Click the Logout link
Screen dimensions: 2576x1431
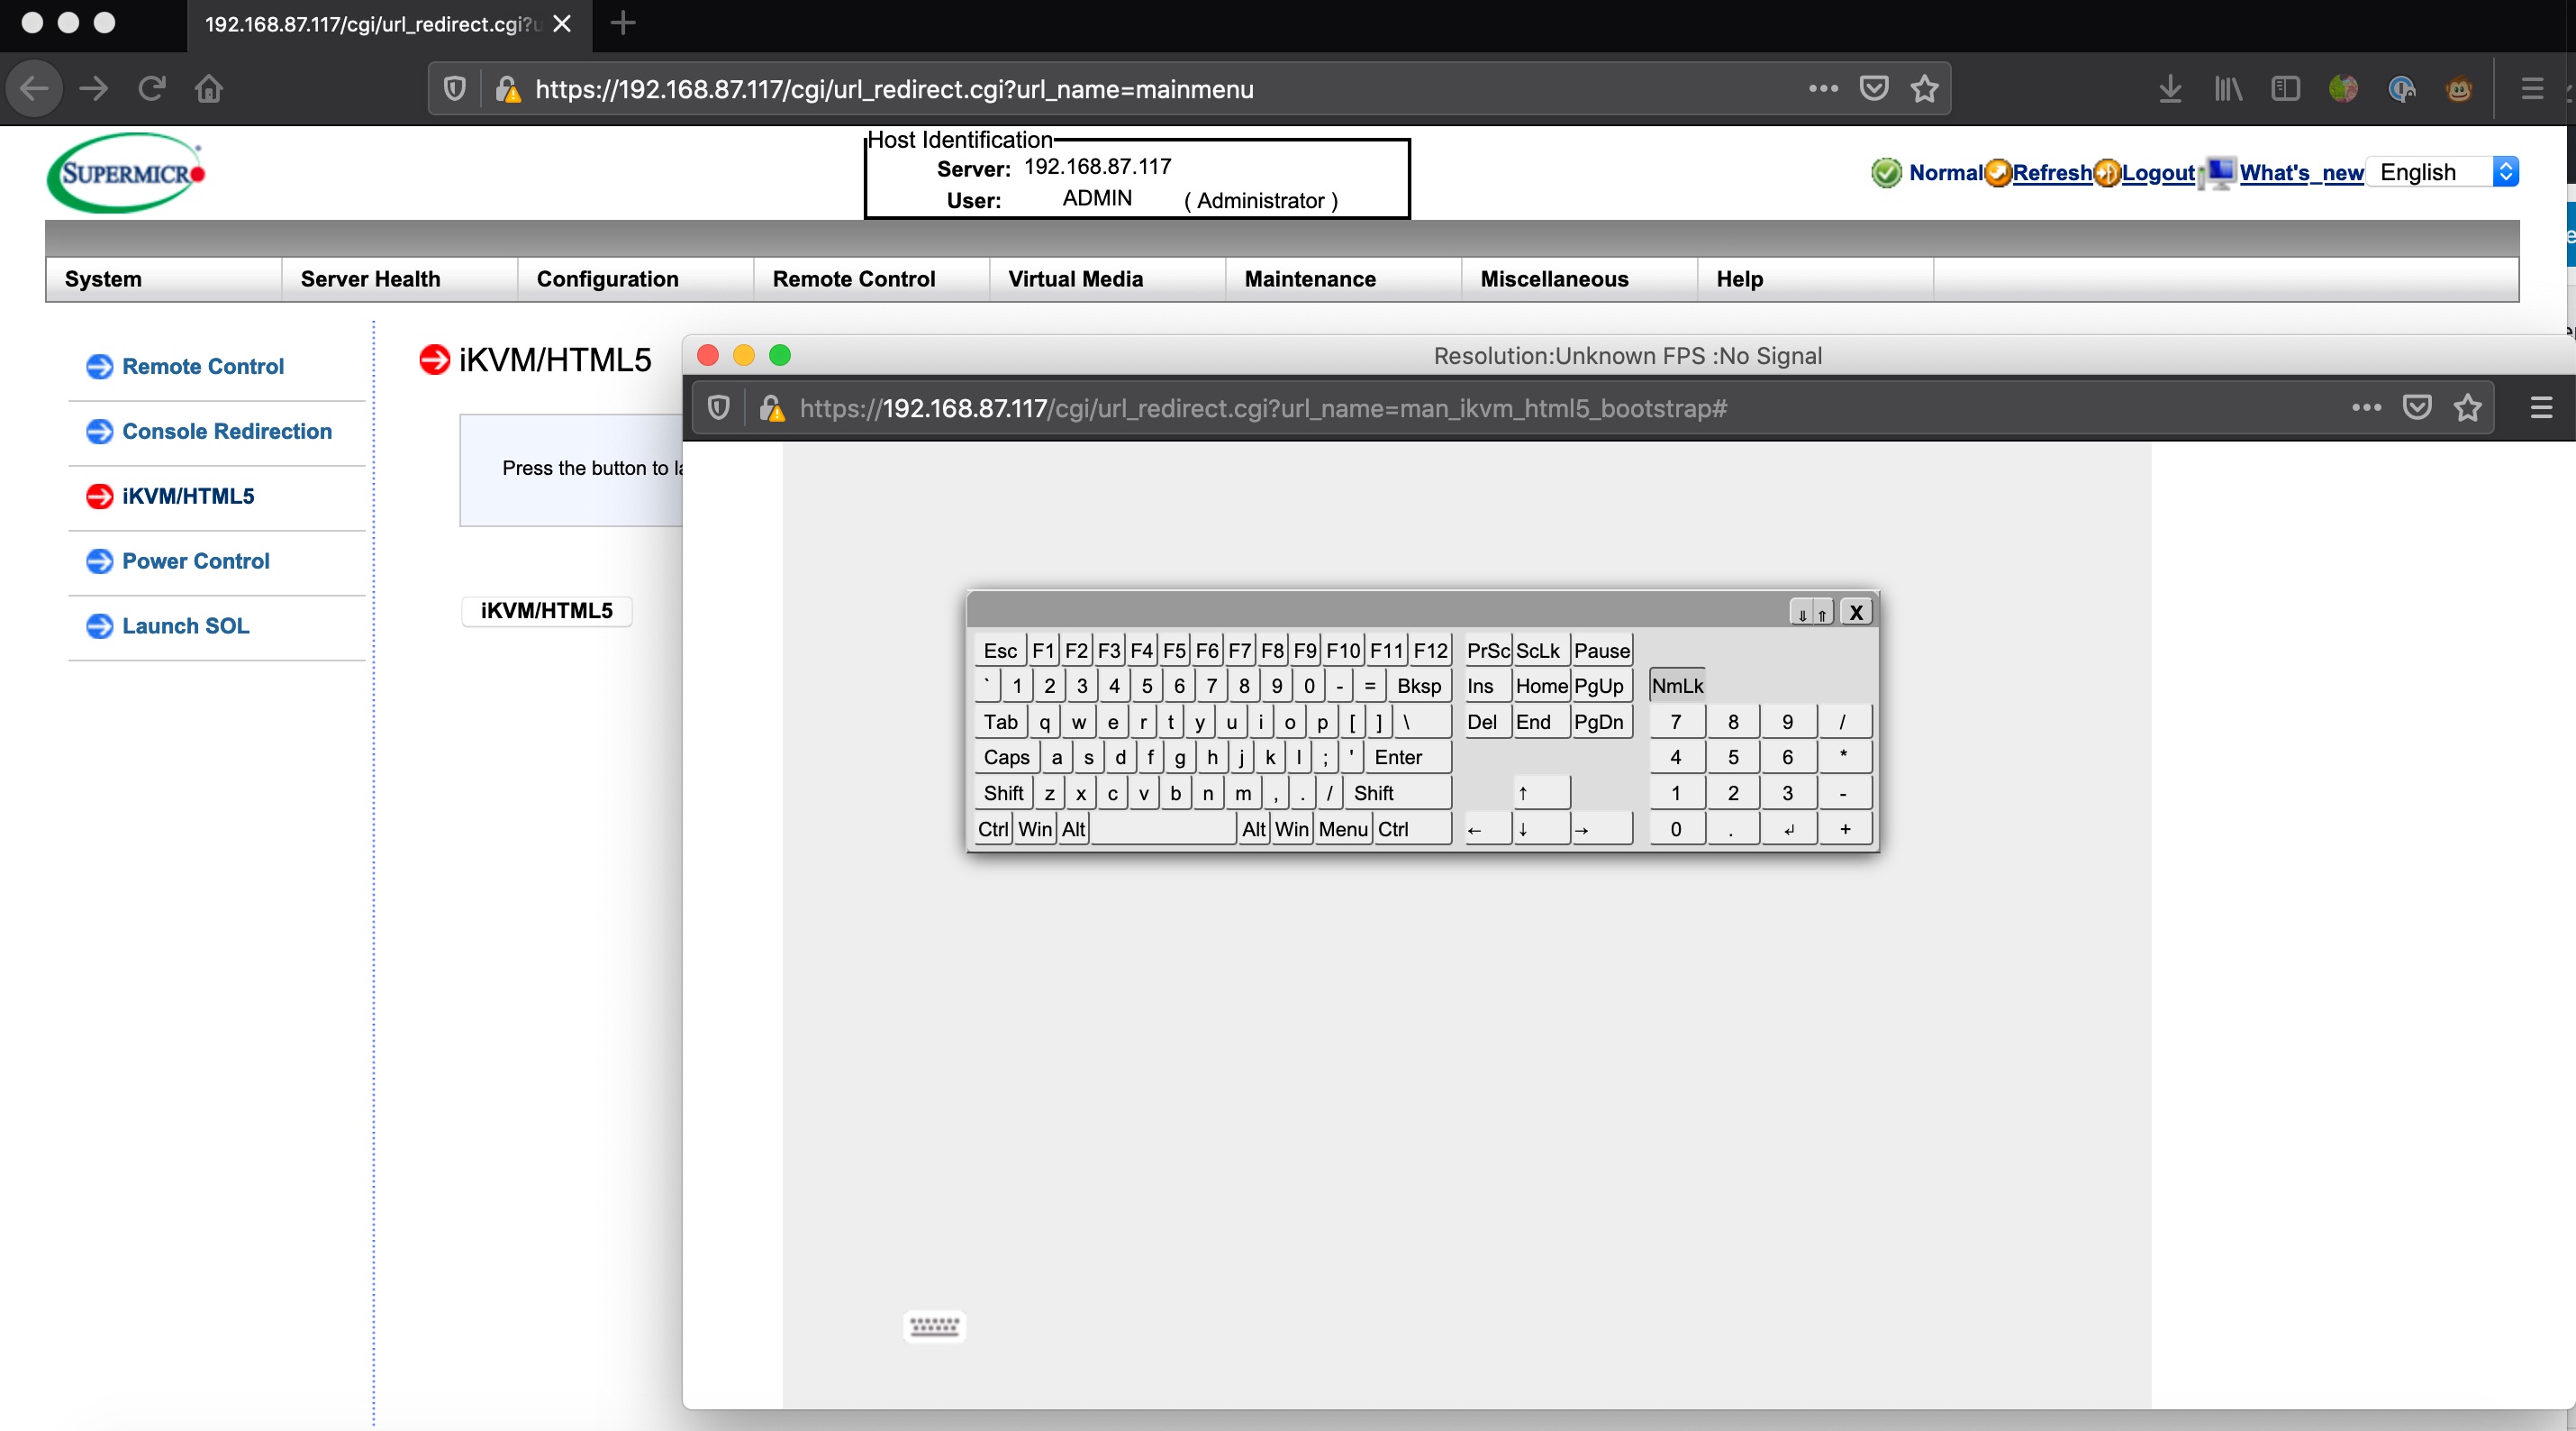(x=2157, y=172)
